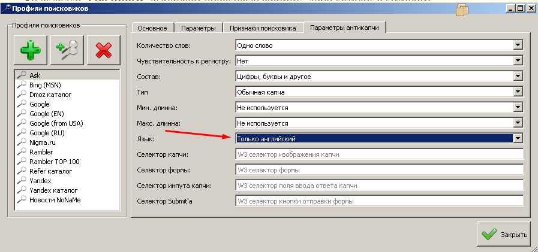Click the clone profile icon button

67,50
